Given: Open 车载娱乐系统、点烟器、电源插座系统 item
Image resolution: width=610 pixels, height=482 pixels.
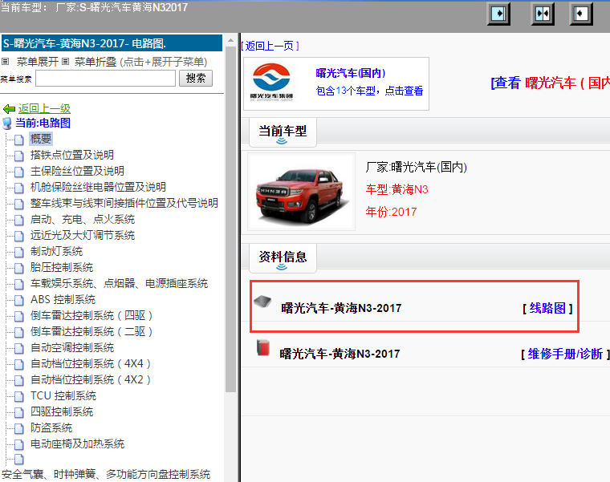Looking at the screenshot, I should 119,284.
